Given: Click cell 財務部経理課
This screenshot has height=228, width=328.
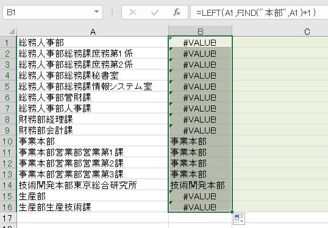Looking at the screenshot, I should point(93,119).
